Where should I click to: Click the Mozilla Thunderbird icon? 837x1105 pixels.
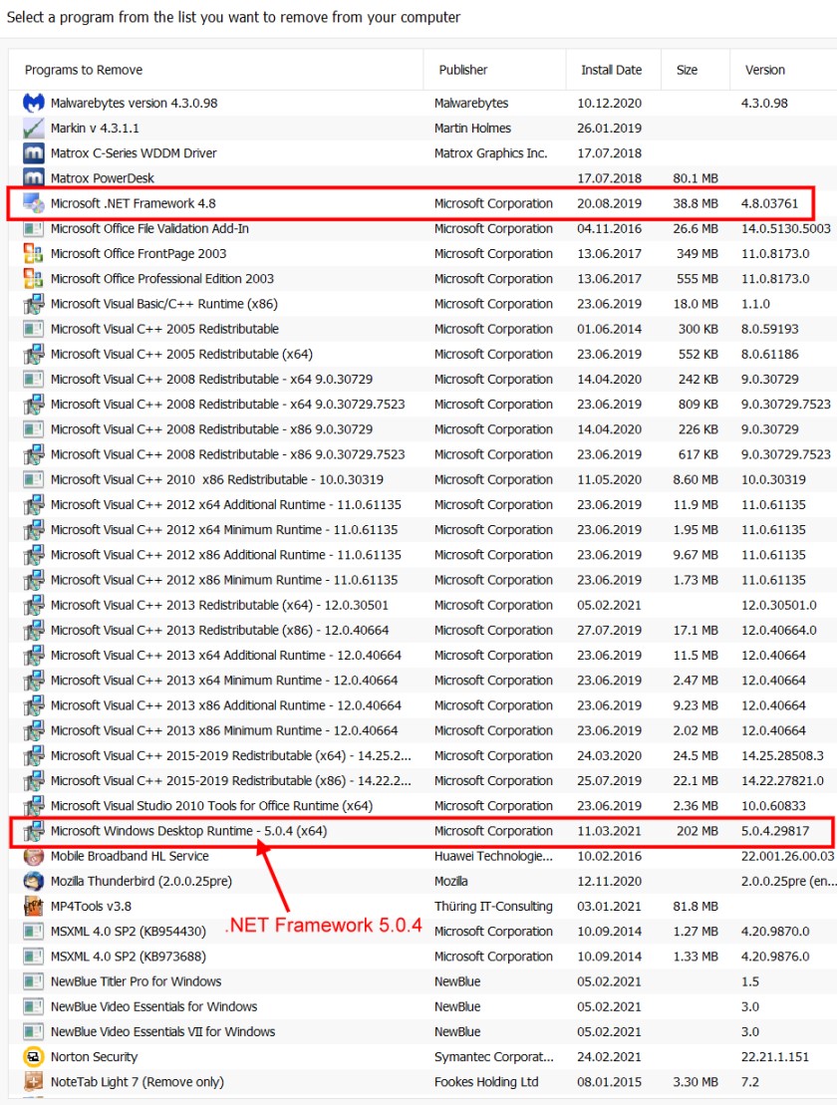click(x=33, y=881)
